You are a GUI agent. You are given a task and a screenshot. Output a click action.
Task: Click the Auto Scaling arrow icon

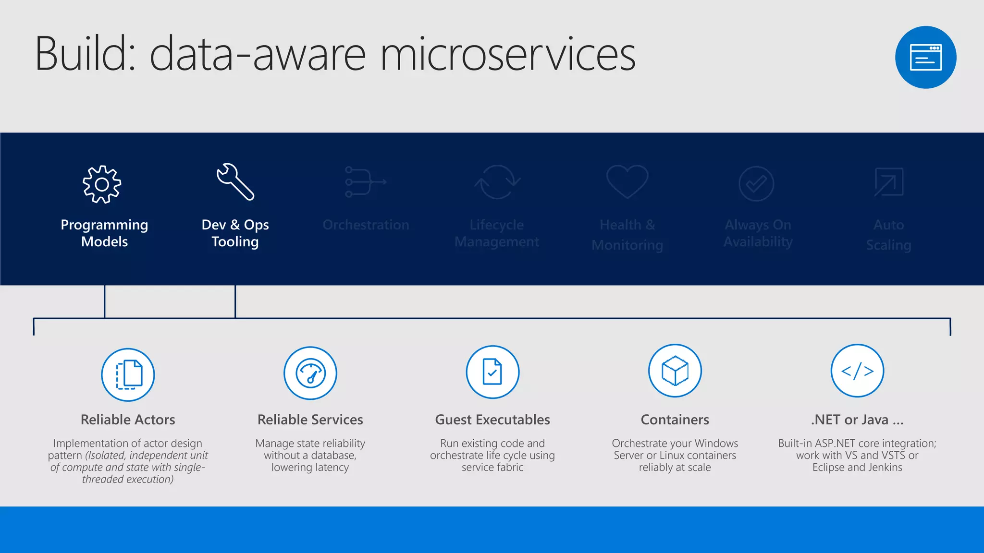889,182
